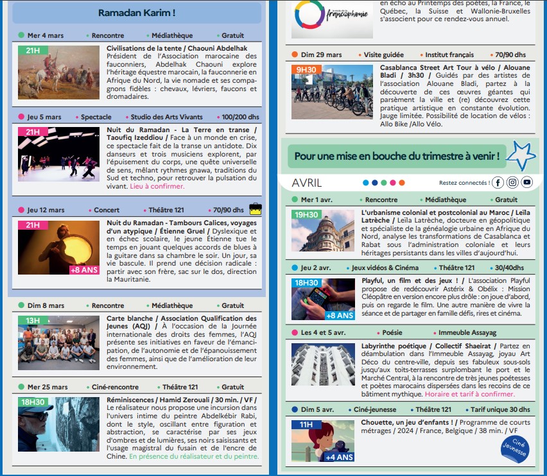This screenshot has height=476, width=547.
Task: Click the light blue dot in AVRIL header
Action: pos(365,183)
